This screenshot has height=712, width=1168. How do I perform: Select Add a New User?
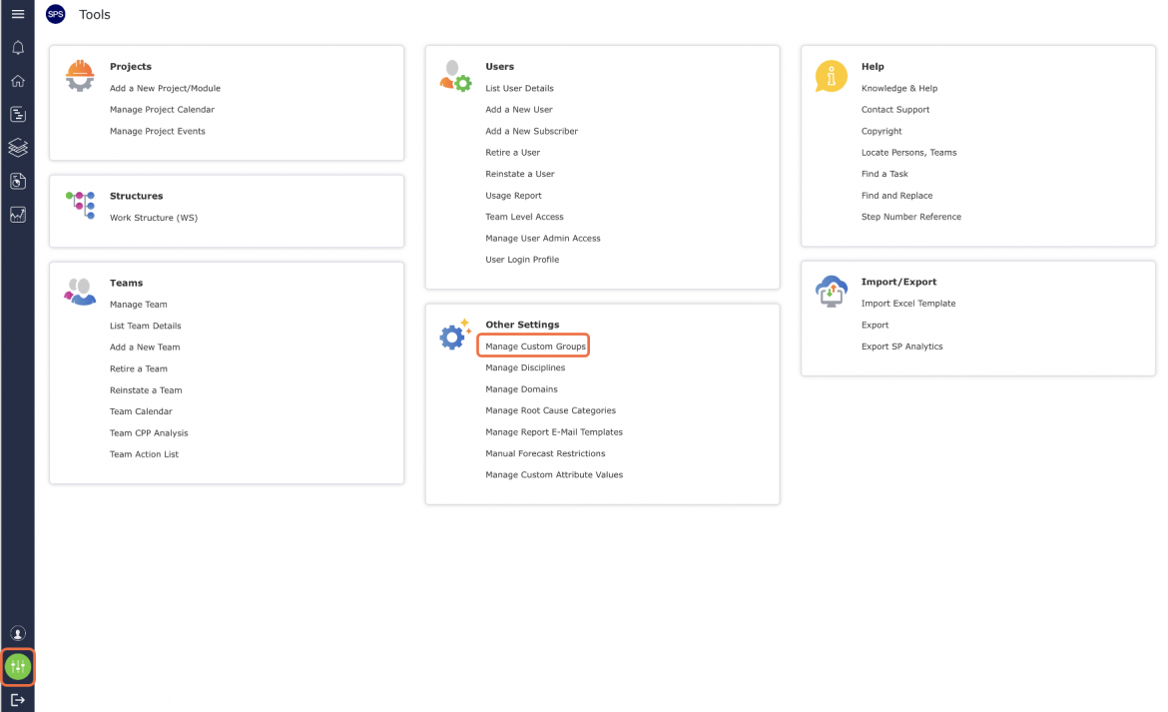tap(518, 110)
